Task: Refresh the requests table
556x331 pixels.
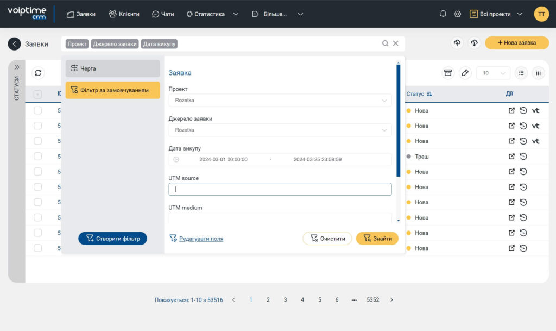Action: click(x=39, y=73)
